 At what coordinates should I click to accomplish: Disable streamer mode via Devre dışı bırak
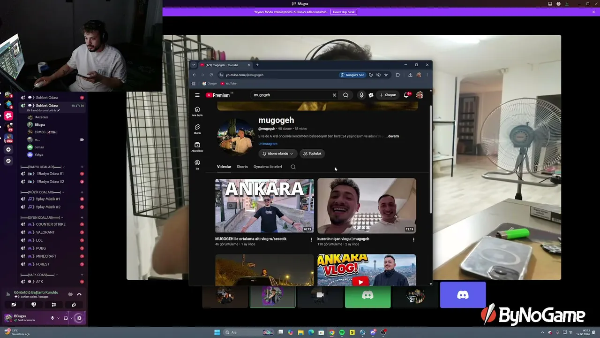pos(344,12)
